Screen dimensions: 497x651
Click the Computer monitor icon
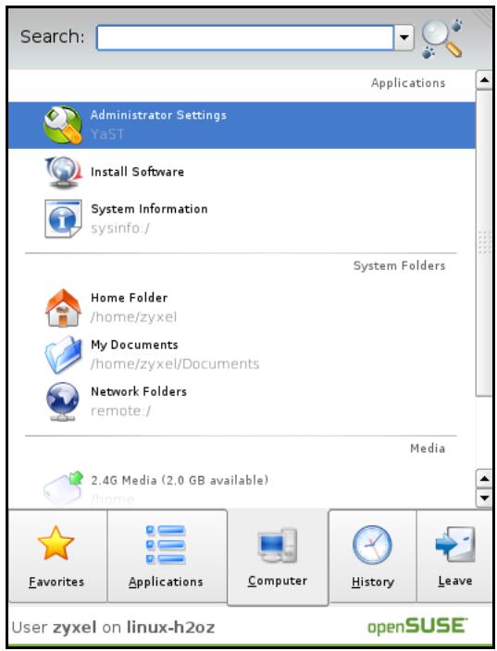pyautogui.click(x=277, y=545)
